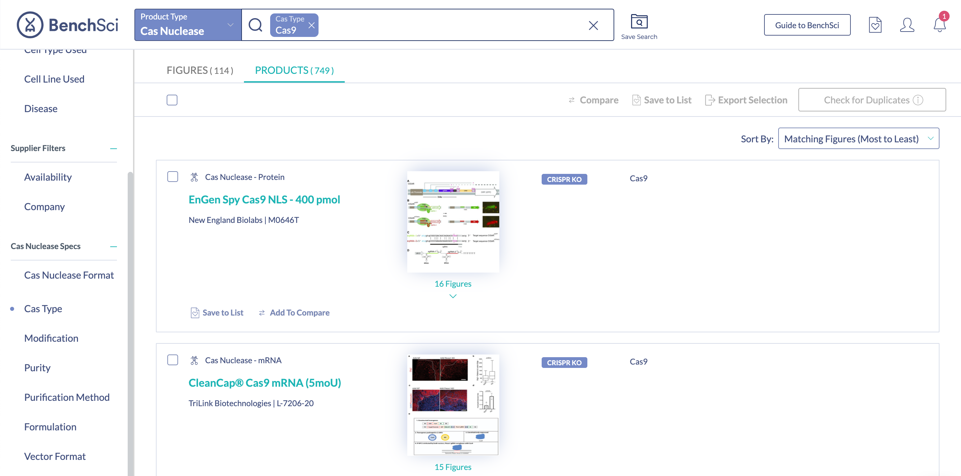This screenshot has width=961, height=476.
Task: Open the Product Type dropdown
Action: coord(187,25)
